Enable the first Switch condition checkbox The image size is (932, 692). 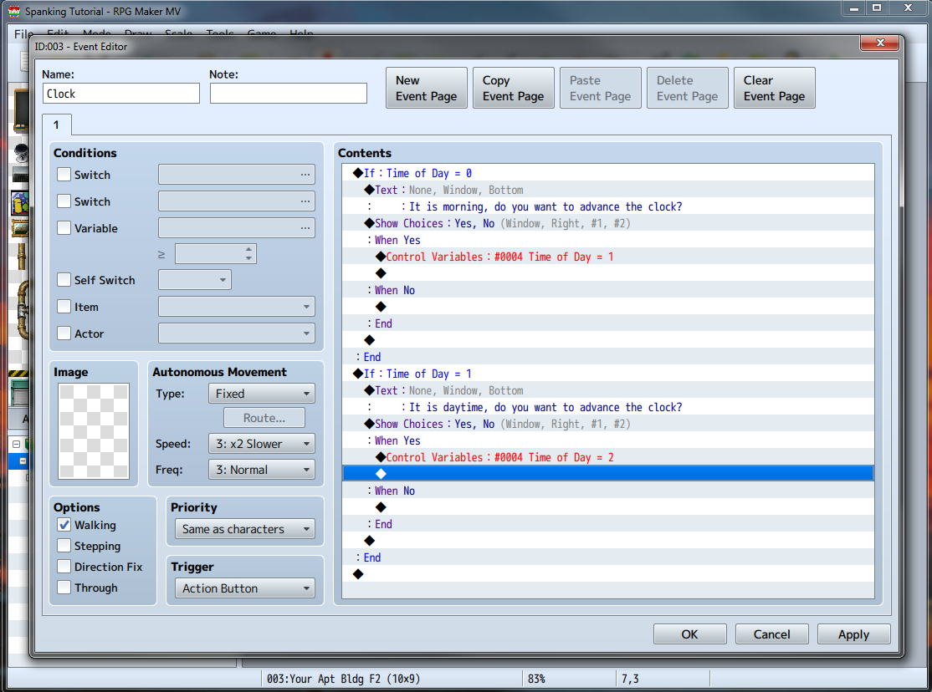click(x=64, y=175)
